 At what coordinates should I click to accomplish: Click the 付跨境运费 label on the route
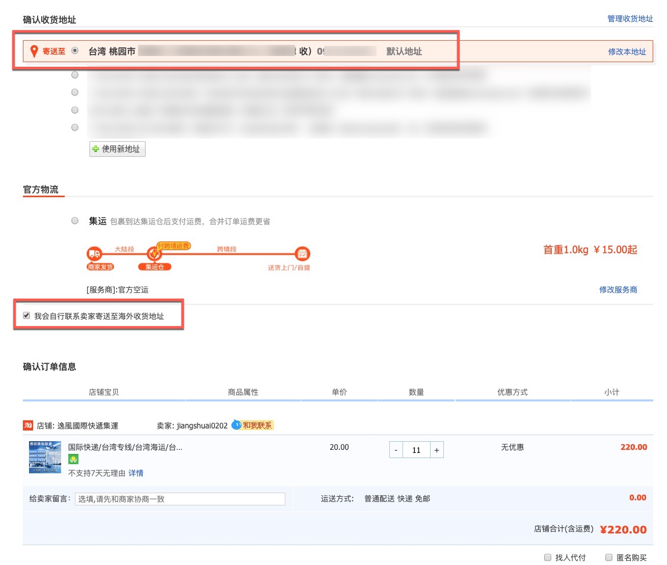pyautogui.click(x=174, y=246)
